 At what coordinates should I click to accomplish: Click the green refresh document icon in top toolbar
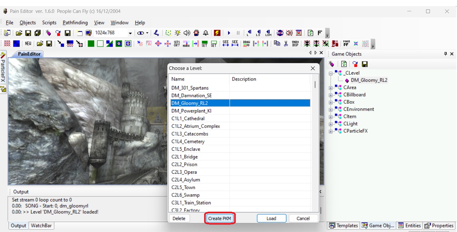coord(310,33)
